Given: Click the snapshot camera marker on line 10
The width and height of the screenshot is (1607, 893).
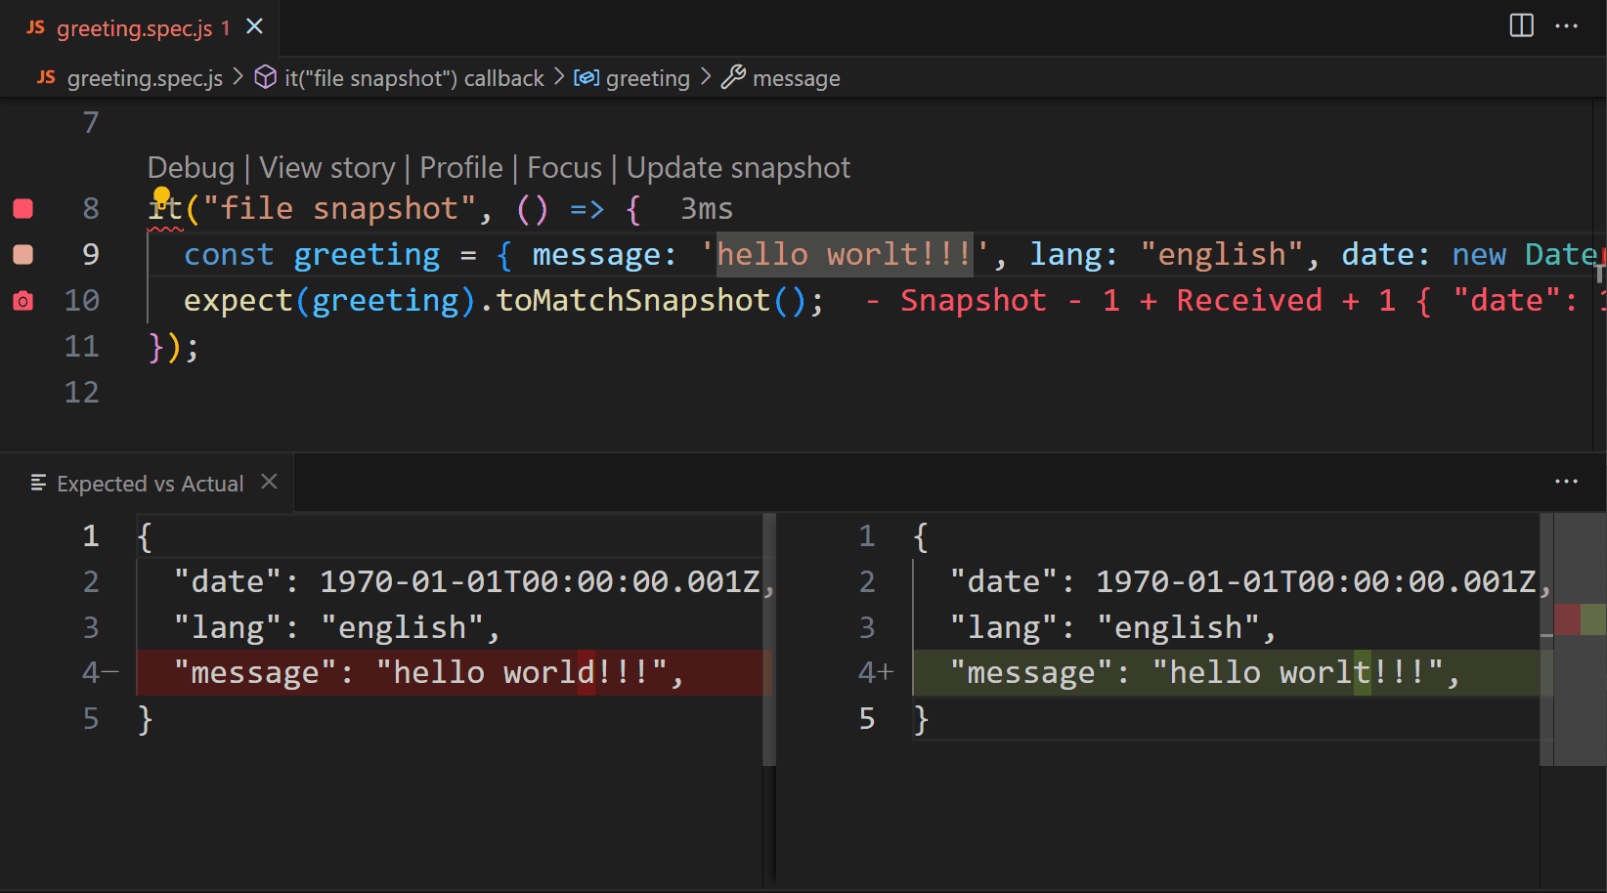Looking at the screenshot, I should (x=23, y=301).
